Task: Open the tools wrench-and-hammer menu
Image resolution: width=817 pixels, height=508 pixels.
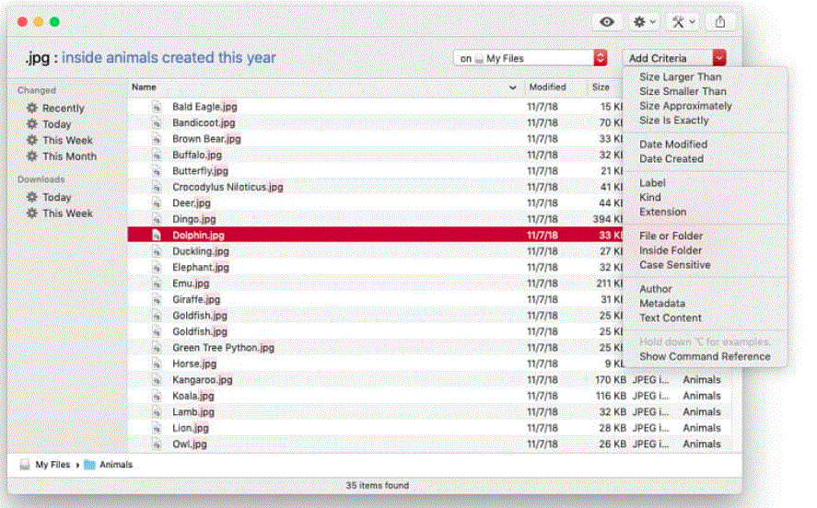Action: (683, 22)
